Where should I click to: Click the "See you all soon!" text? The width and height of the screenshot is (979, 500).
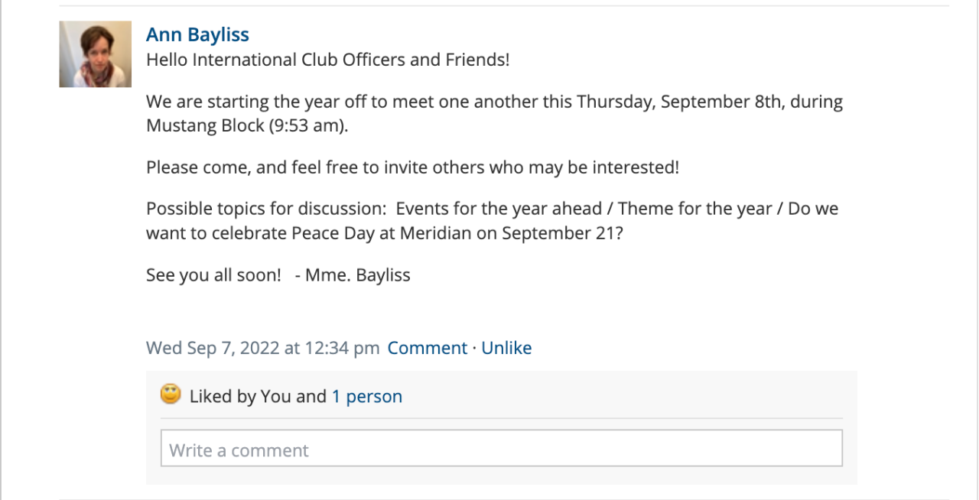pos(213,274)
